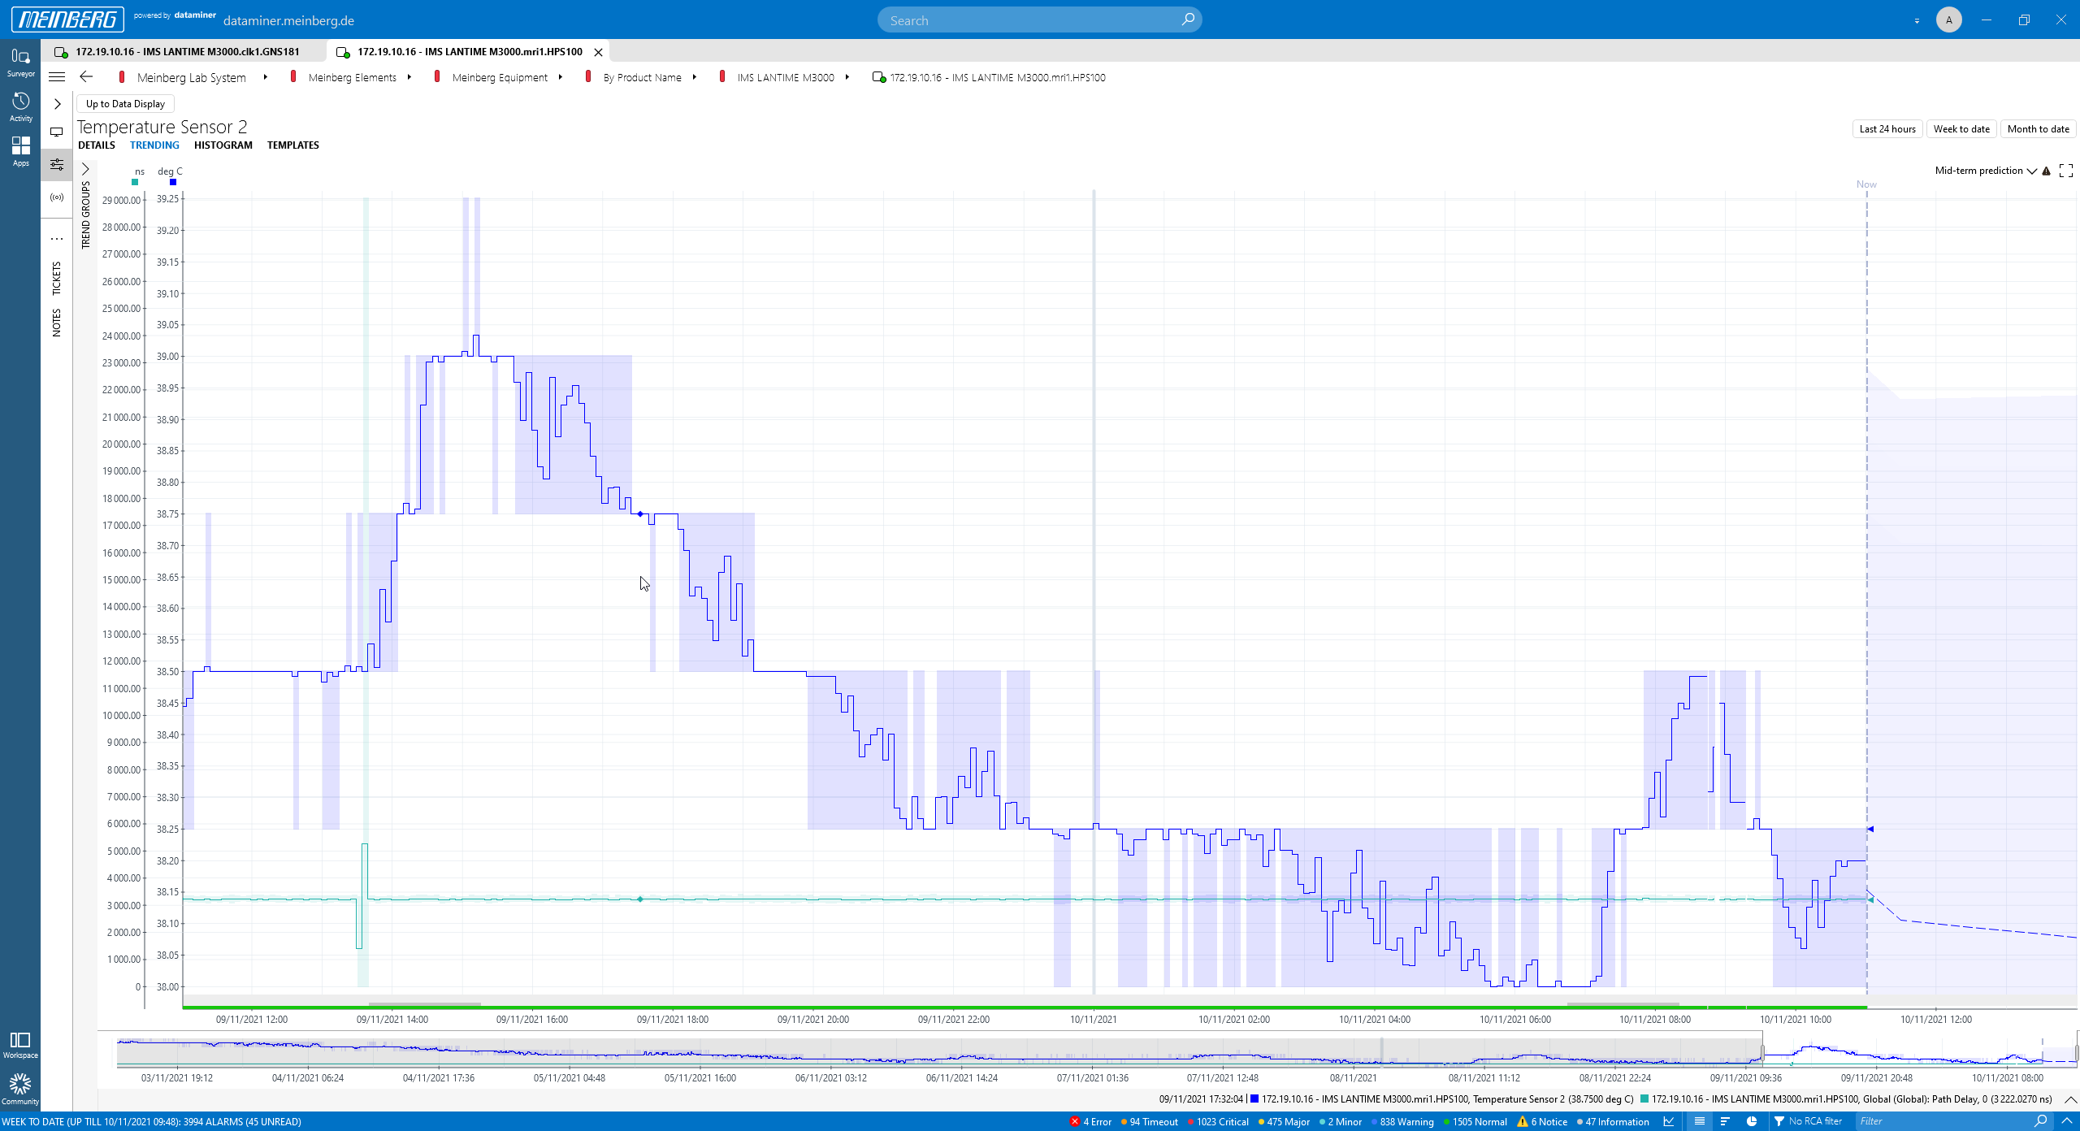Open the TEMPLATES tab
Image resolution: width=2080 pixels, height=1131 pixels.
(x=293, y=145)
